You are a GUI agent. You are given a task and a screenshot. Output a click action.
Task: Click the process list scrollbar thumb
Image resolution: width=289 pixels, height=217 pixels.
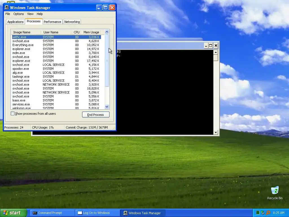tap(107, 60)
